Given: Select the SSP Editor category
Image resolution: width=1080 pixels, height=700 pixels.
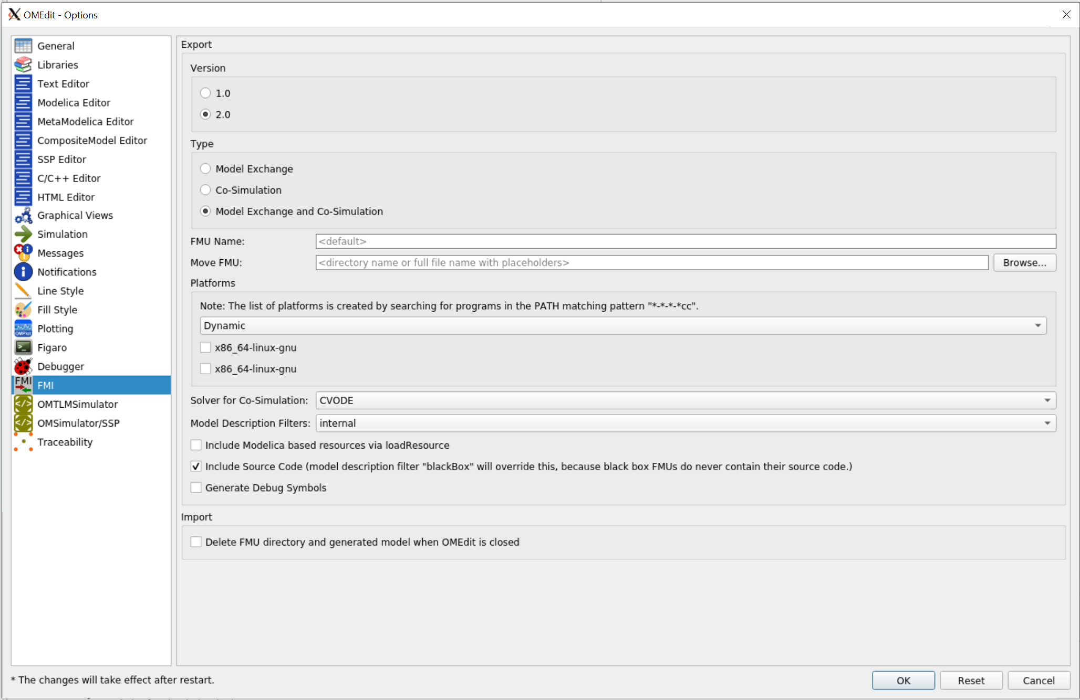Looking at the screenshot, I should 61,159.
